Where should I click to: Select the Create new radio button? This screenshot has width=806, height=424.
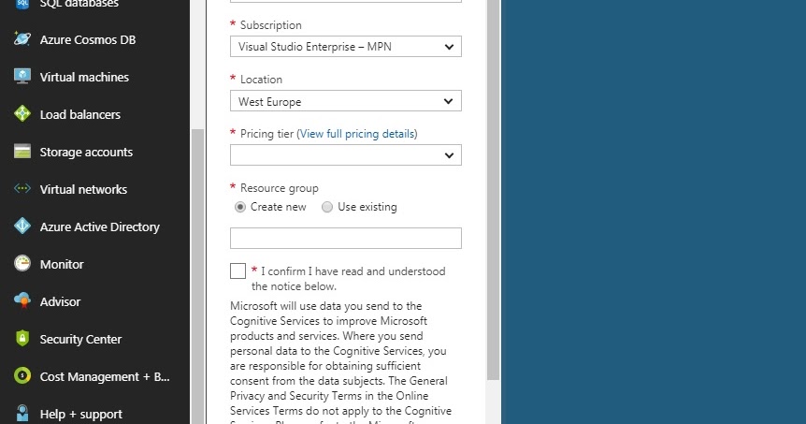tap(240, 207)
